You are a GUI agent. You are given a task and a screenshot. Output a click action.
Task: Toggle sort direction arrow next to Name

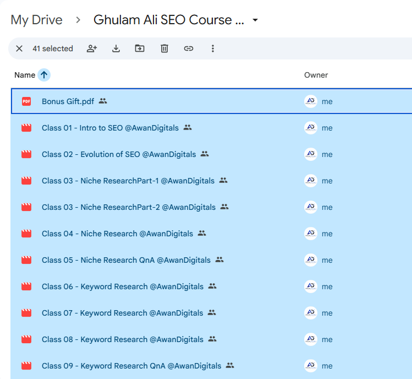point(44,75)
